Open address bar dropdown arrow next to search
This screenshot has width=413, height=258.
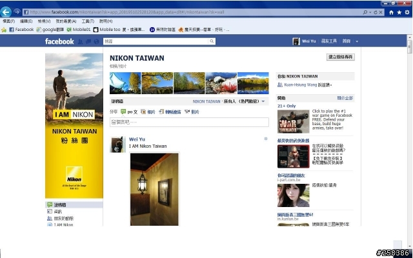tap(370, 12)
